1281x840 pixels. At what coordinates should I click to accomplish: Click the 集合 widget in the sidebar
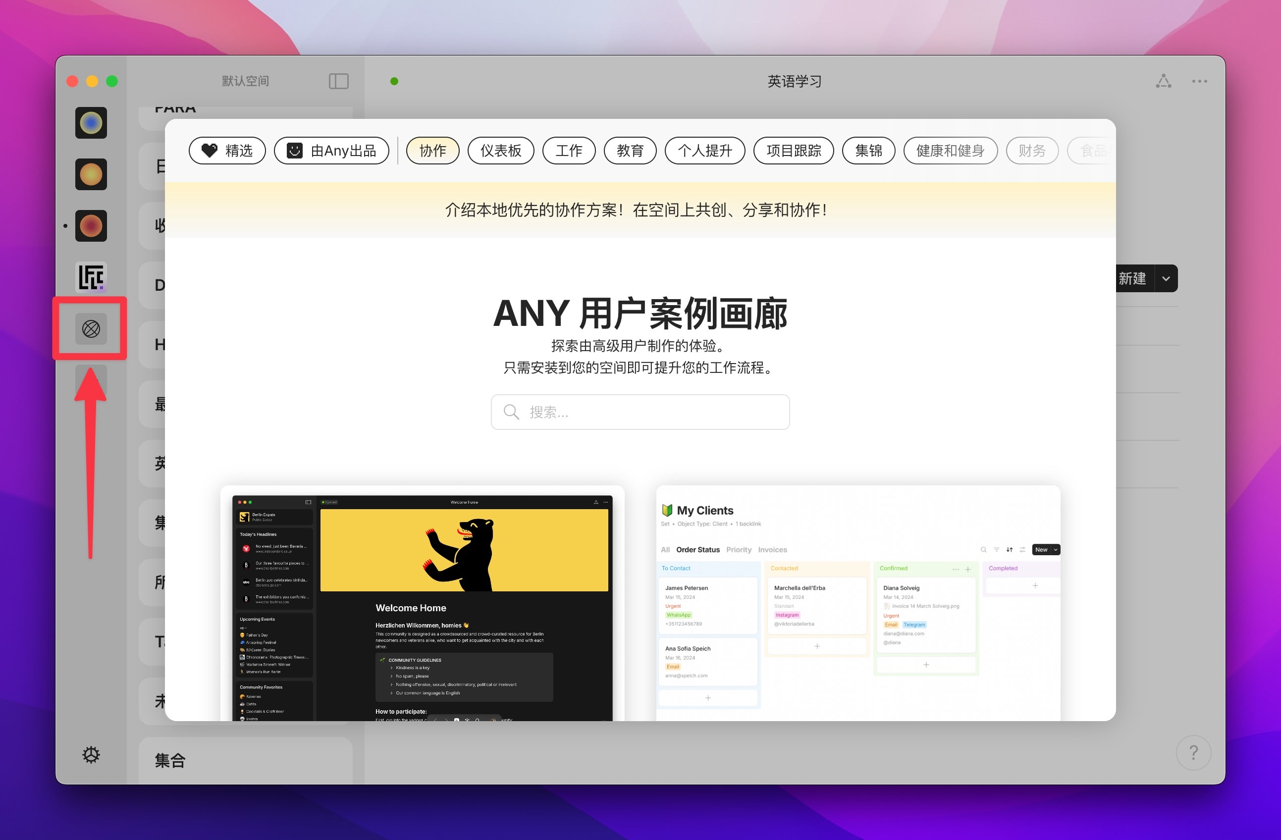(x=245, y=760)
